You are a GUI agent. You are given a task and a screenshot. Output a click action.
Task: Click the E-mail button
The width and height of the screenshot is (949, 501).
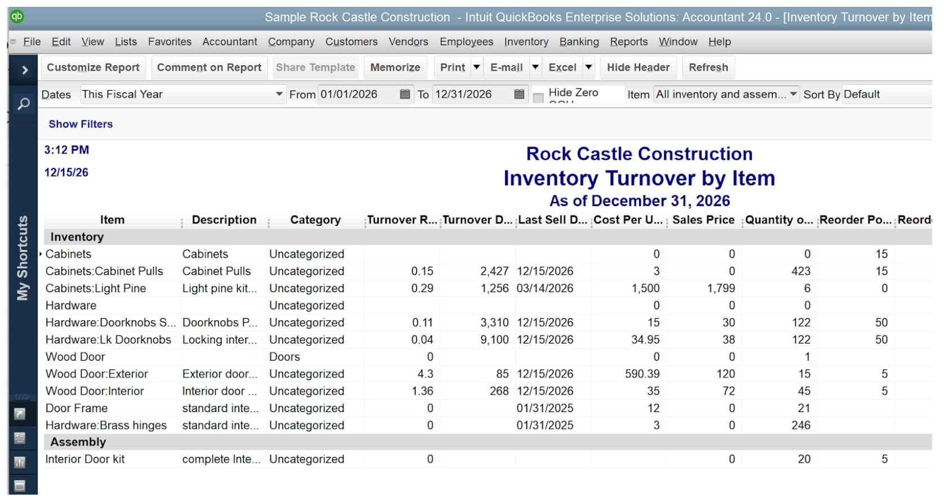click(x=507, y=67)
